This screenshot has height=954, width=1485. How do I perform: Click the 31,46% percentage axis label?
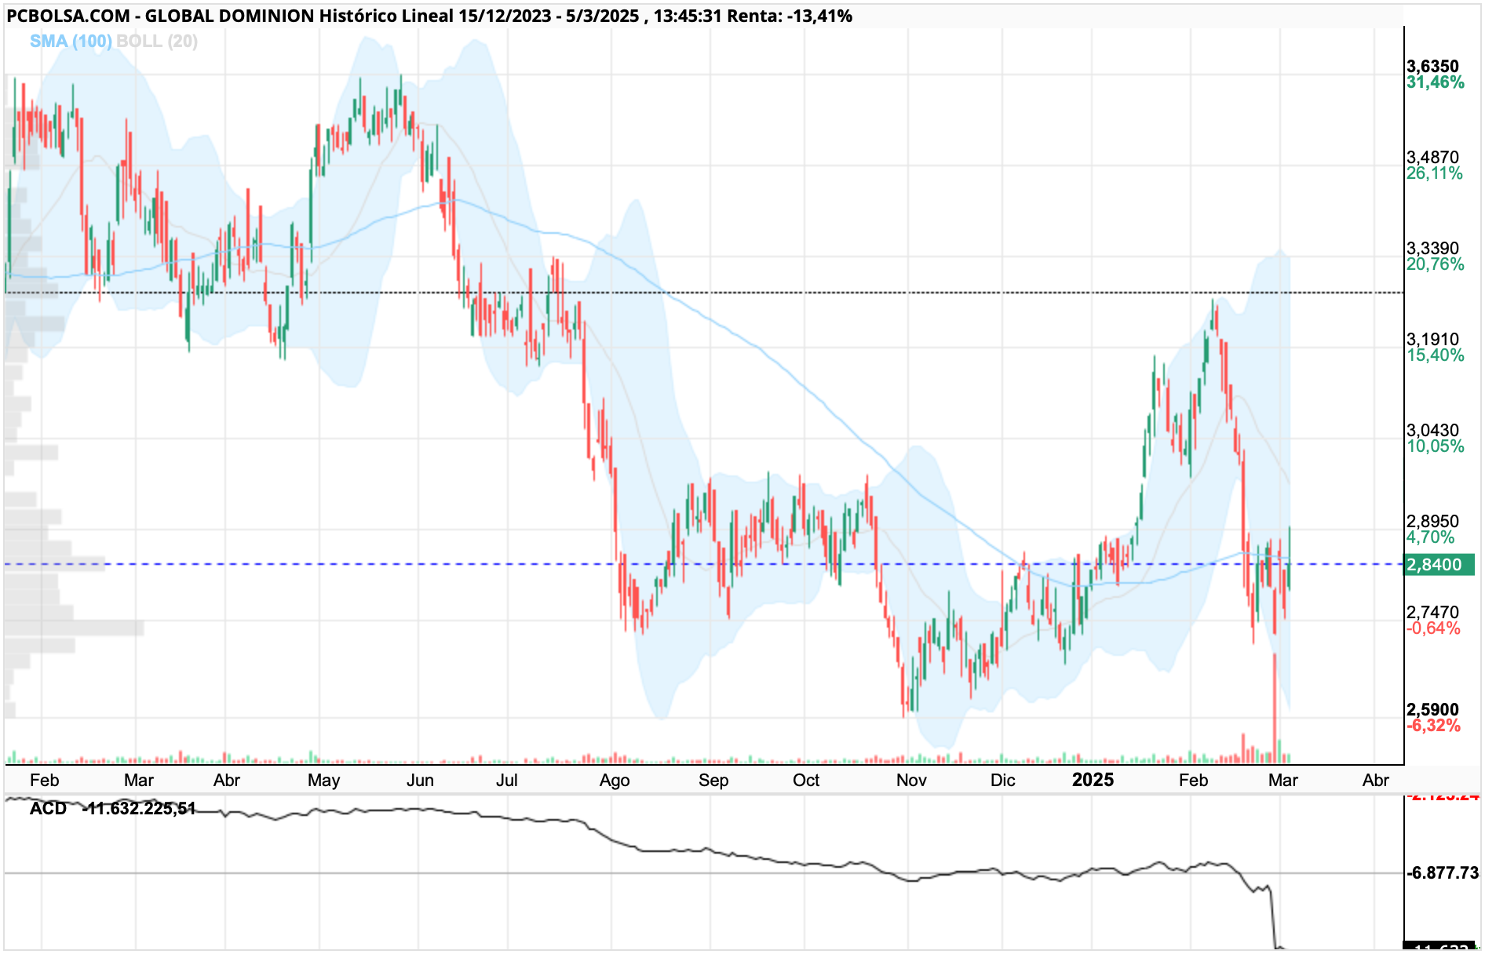[1435, 82]
